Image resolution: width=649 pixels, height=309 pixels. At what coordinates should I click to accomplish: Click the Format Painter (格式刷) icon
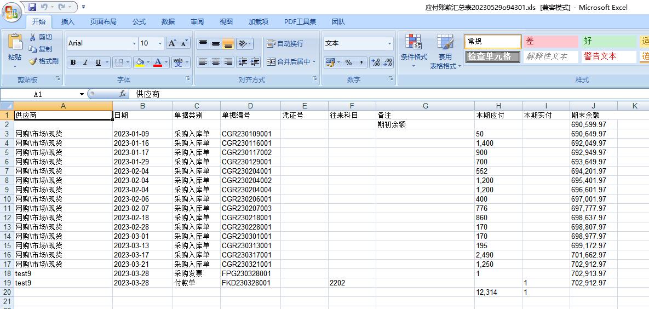33,61
